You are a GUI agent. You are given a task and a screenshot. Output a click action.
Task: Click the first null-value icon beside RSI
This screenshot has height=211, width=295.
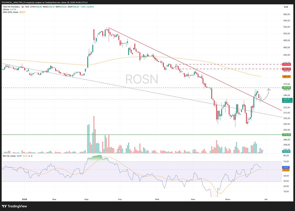click(29, 156)
